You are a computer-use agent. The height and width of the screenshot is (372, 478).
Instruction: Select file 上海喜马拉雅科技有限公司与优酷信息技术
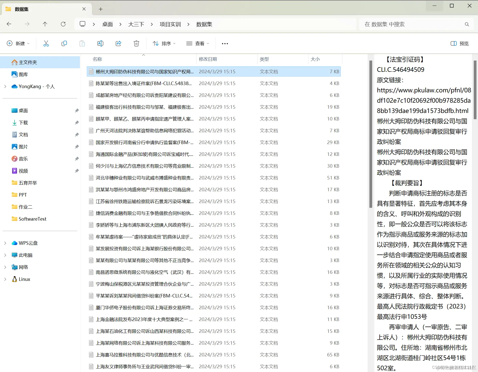(x=214, y=355)
